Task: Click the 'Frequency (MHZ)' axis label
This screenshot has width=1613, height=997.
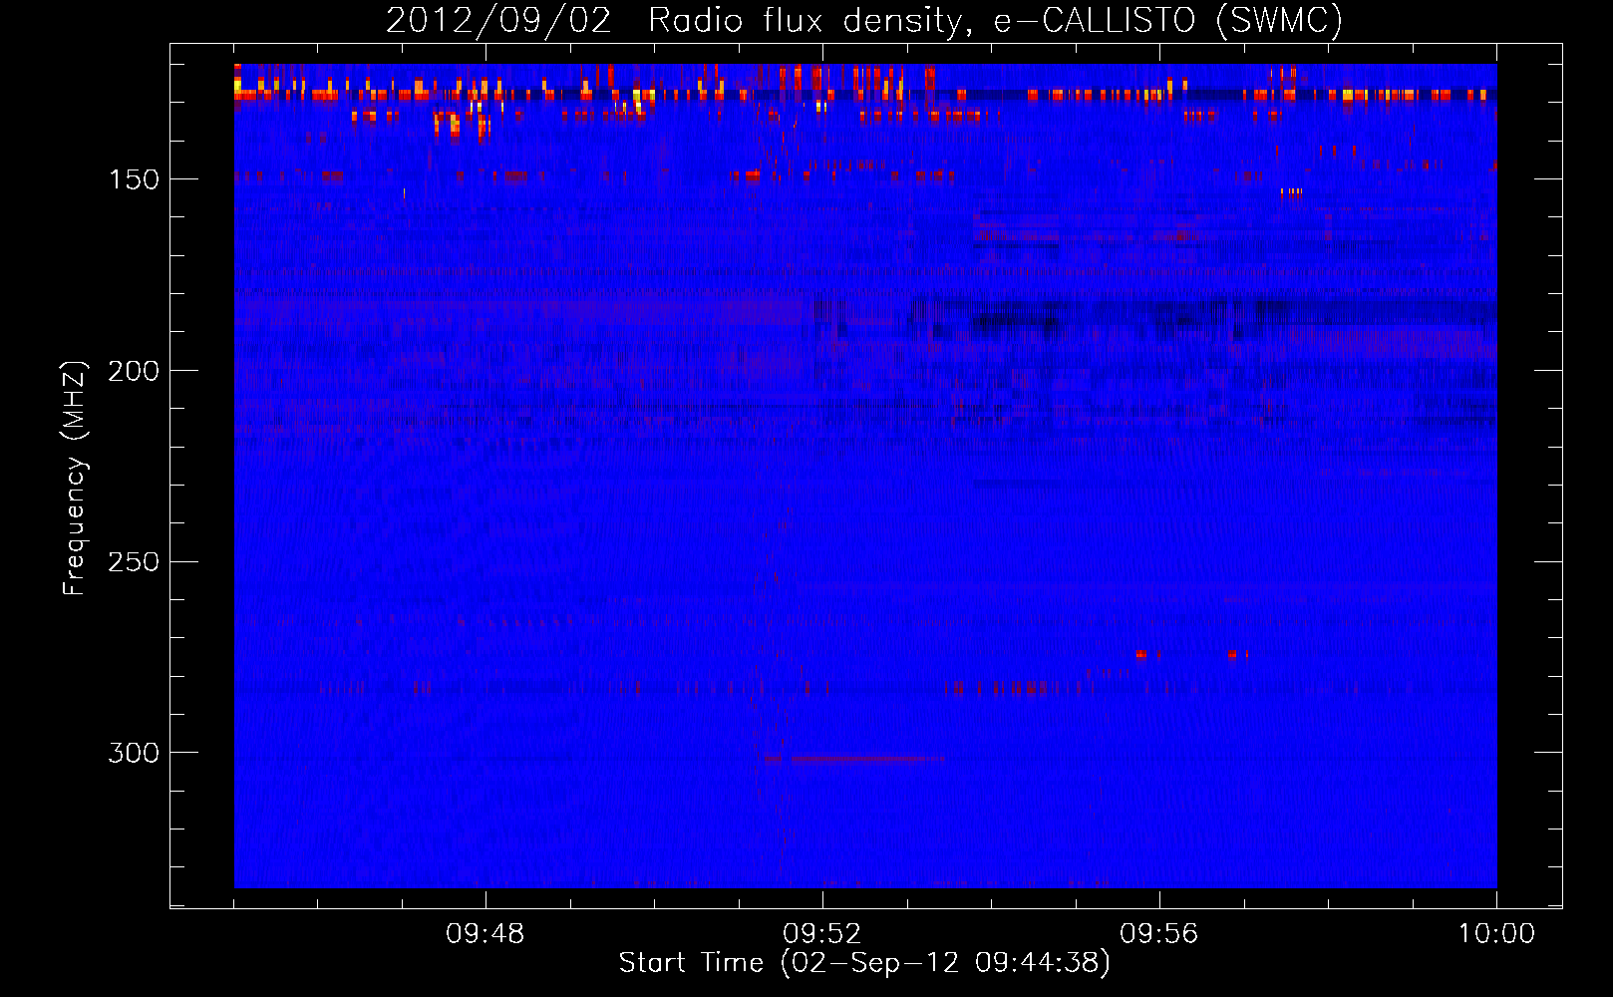Action: [75, 479]
